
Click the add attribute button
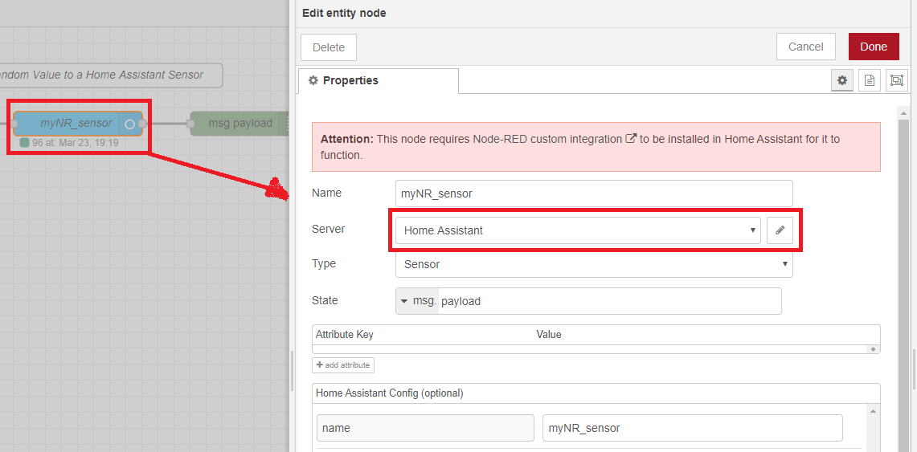pyautogui.click(x=343, y=365)
